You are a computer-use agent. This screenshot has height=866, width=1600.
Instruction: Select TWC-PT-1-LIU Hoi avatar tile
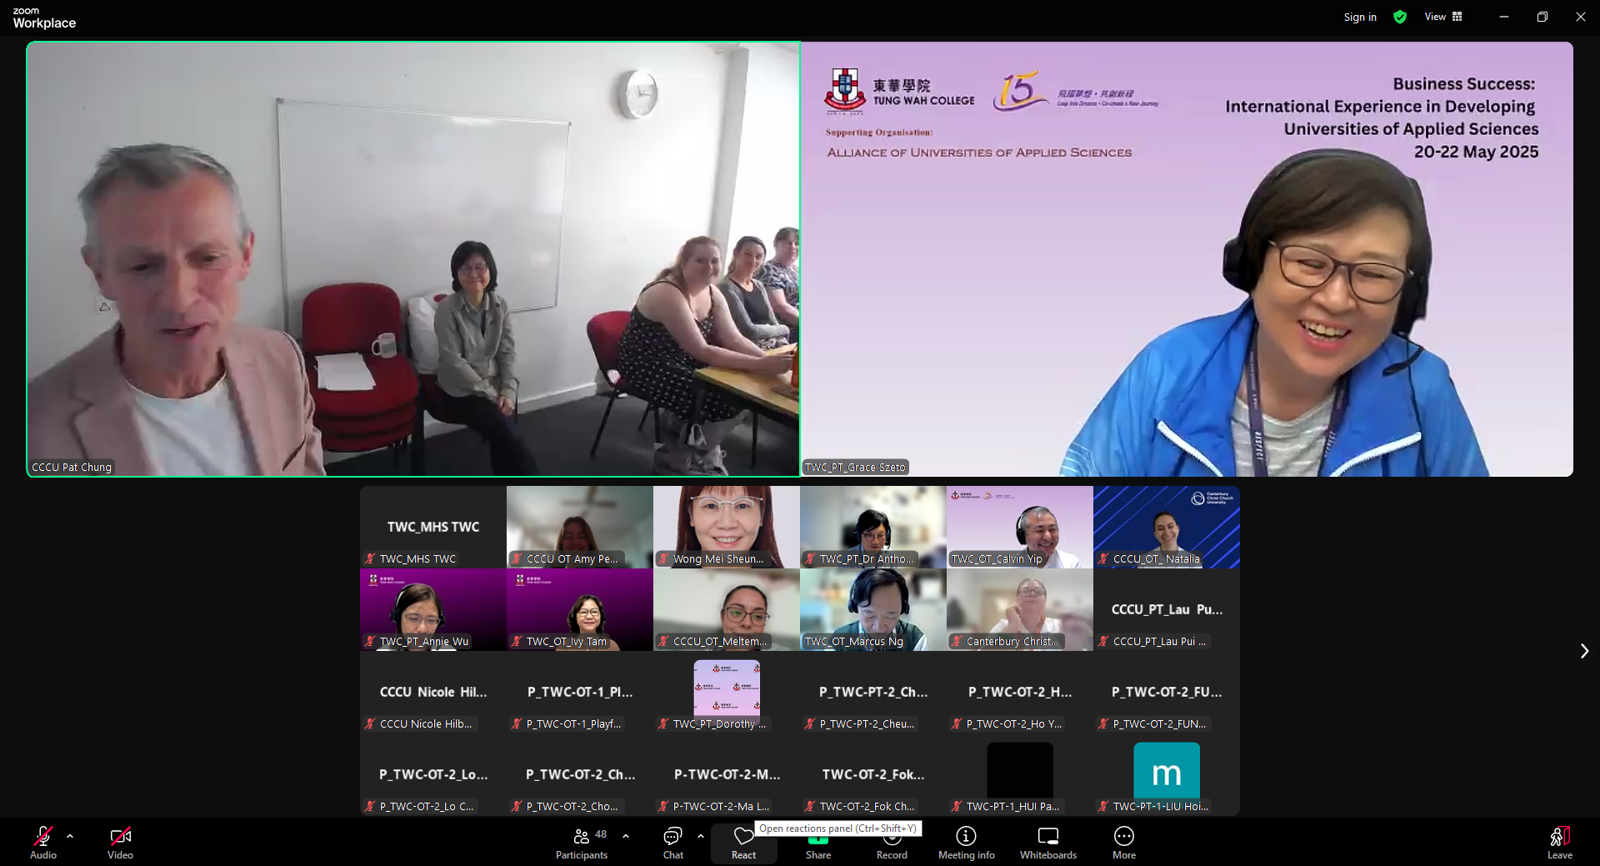[x=1167, y=774]
